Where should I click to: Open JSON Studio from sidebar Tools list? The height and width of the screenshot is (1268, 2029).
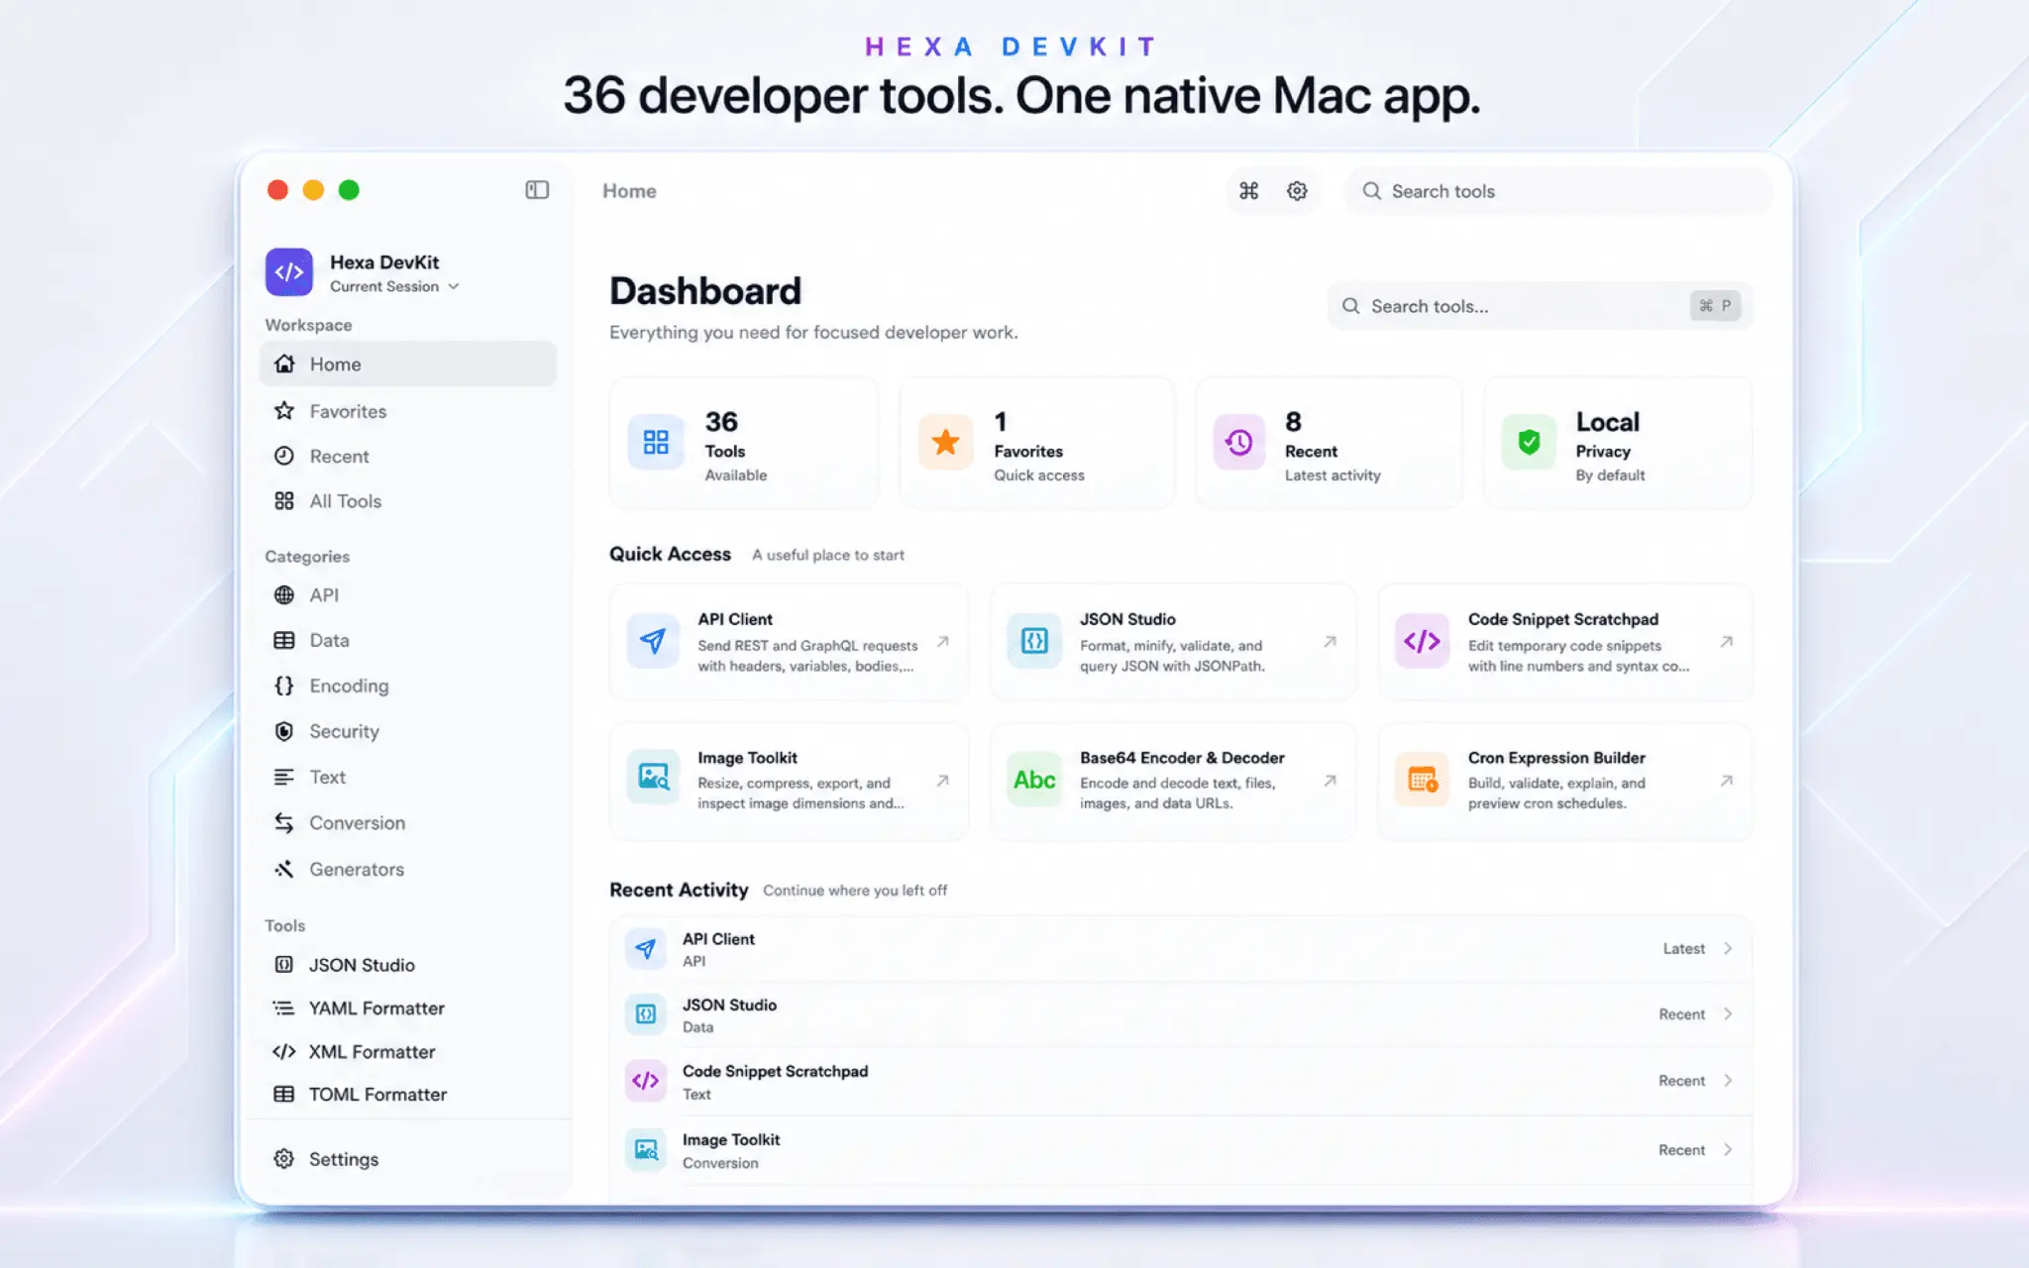coord(408,965)
